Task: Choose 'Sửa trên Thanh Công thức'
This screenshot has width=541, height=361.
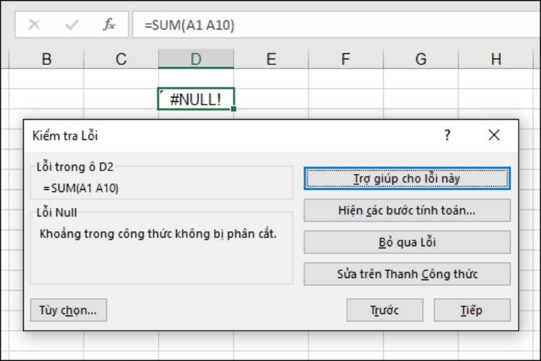Action: [x=407, y=274]
